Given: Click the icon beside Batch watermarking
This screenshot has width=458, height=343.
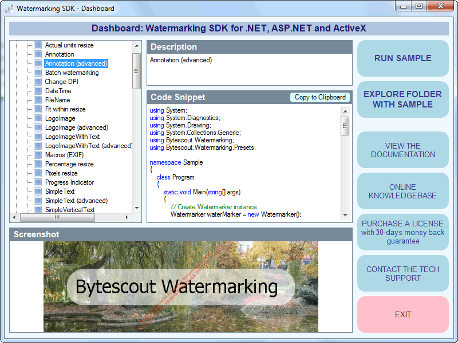Looking at the screenshot, I should pyautogui.click(x=38, y=73).
